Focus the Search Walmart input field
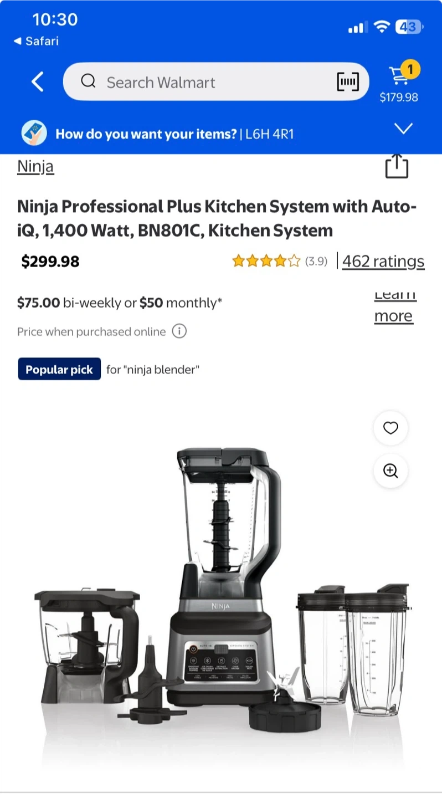 point(216,82)
